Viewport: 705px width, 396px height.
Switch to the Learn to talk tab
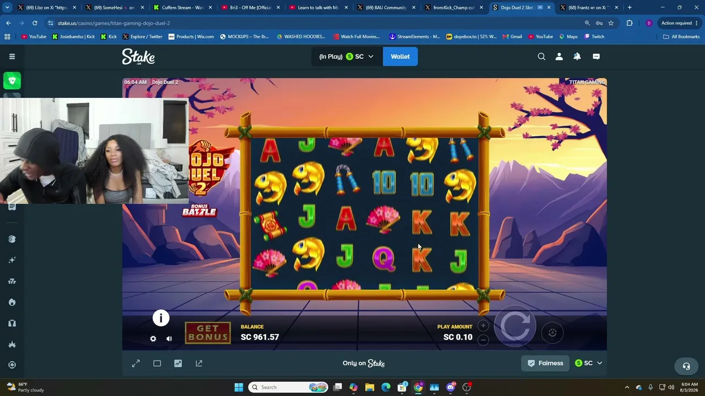(318, 8)
